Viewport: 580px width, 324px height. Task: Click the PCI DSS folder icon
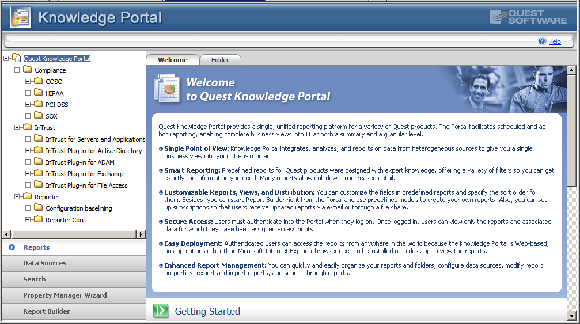39,104
